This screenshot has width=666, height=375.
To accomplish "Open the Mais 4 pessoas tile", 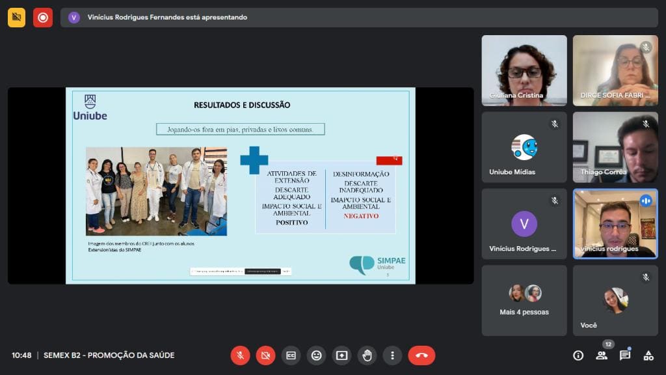I will [524, 301].
